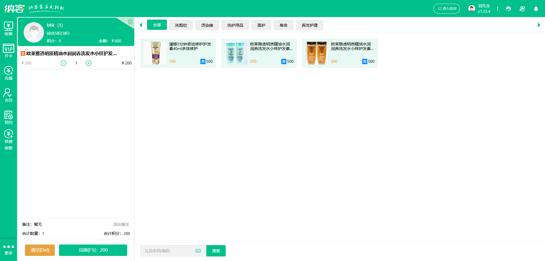
Task: Select the 洗护用品 category tab
Action: [235, 25]
